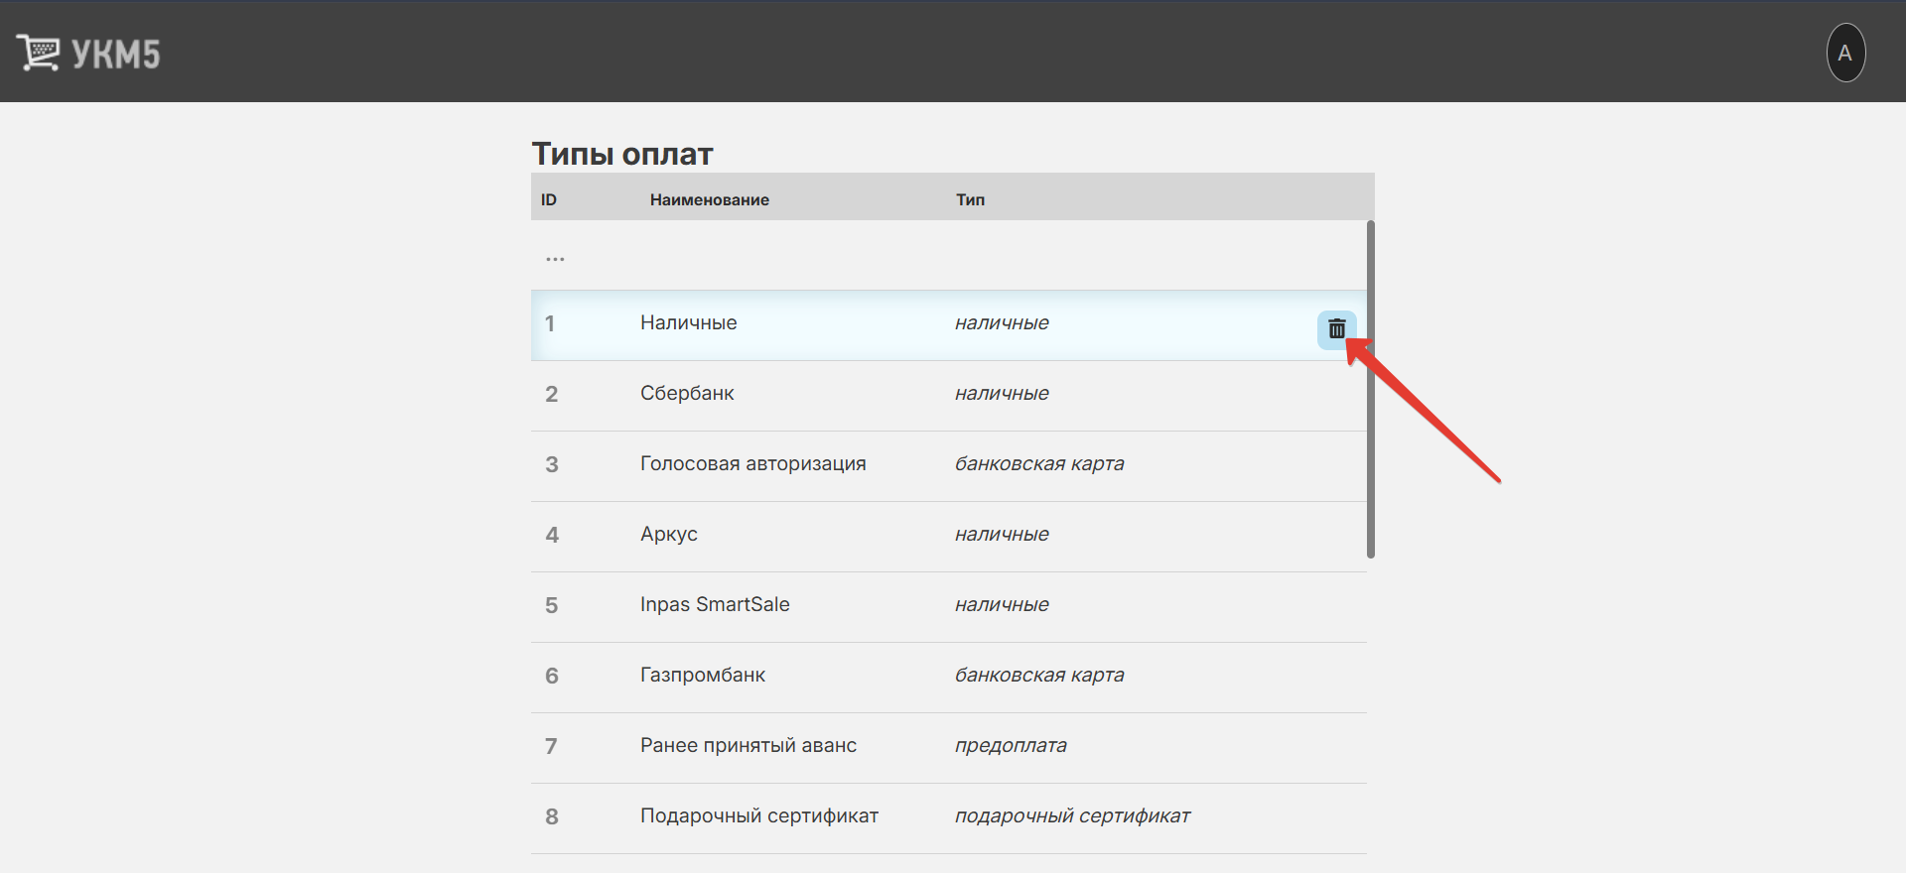This screenshot has height=873, width=1906.
Task: Select the Наличные payment type row
Action: (x=688, y=323)
